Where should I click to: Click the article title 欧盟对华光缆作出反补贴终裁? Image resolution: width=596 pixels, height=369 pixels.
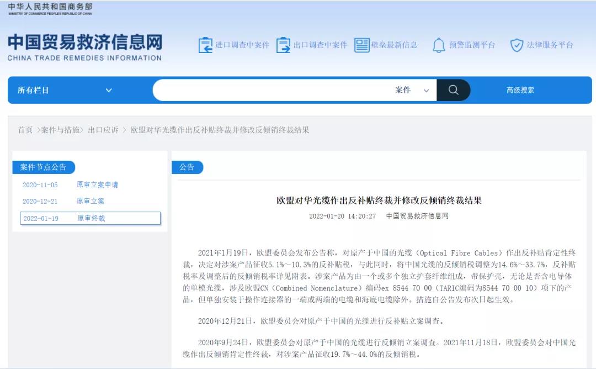click(x=379, y=201)
